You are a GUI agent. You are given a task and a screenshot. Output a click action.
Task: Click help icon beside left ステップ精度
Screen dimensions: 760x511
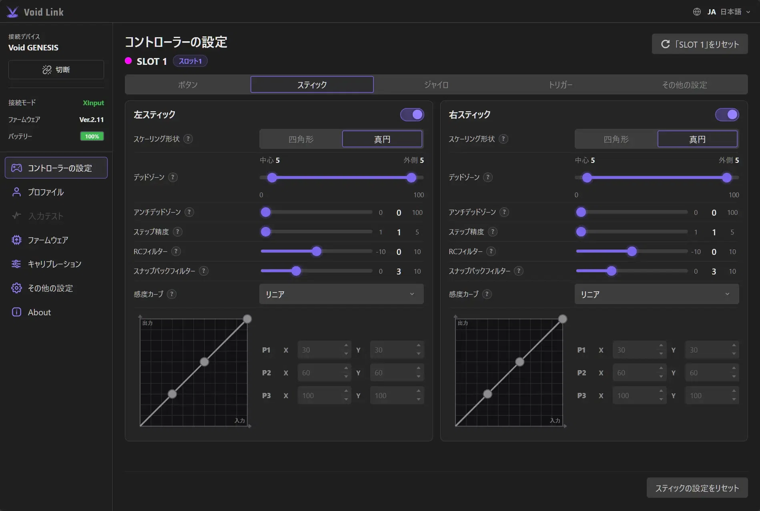(x=178, y=232)
